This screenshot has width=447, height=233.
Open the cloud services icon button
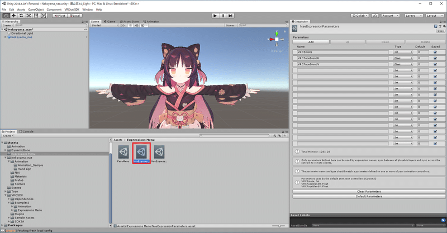click(375, 16)
